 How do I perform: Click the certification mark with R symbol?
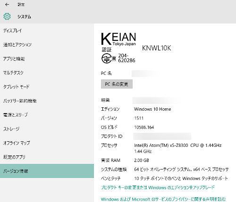(109, 58)
